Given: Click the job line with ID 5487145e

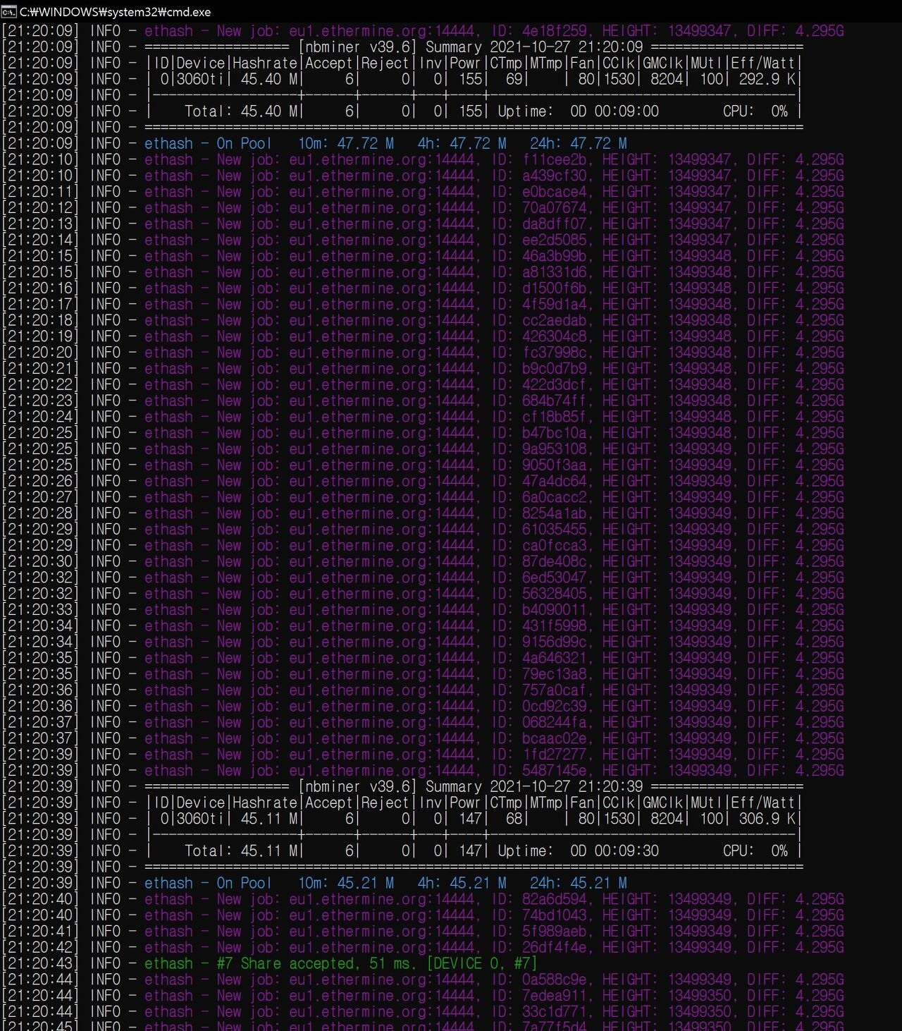Looking at the screenshot, I should (423, 771).
